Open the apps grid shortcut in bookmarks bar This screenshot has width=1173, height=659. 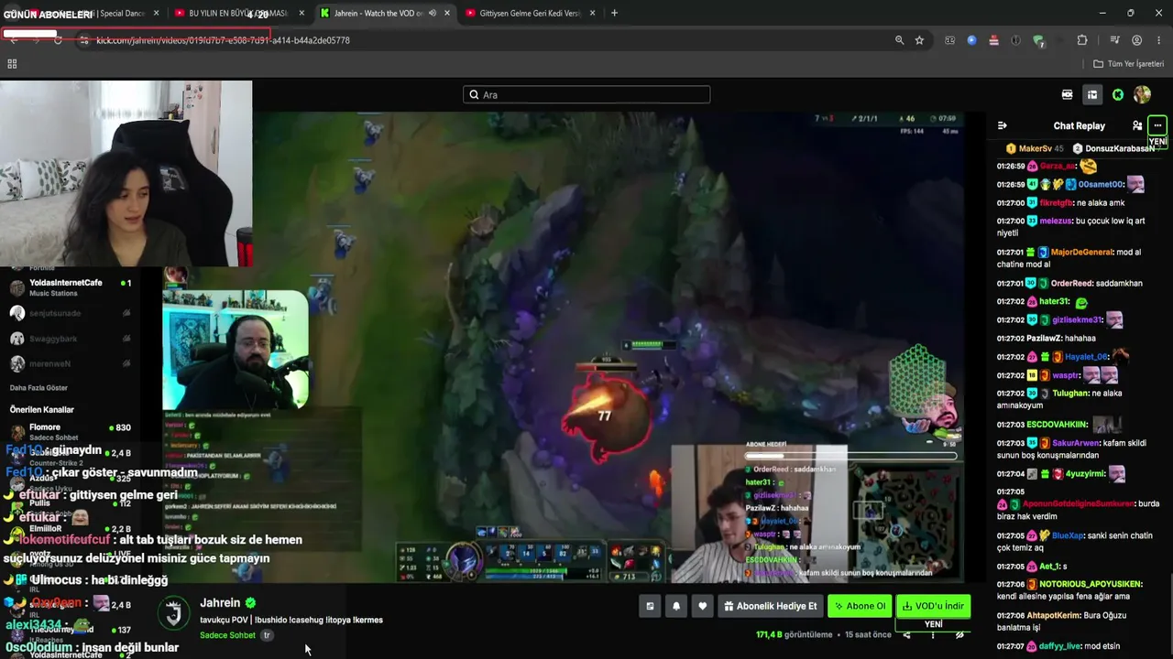12,64
